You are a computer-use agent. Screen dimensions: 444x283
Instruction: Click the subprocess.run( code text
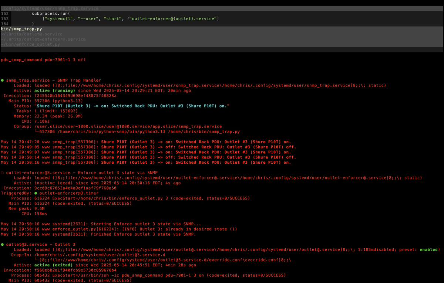pyautogui.click(x=51, y=13)
